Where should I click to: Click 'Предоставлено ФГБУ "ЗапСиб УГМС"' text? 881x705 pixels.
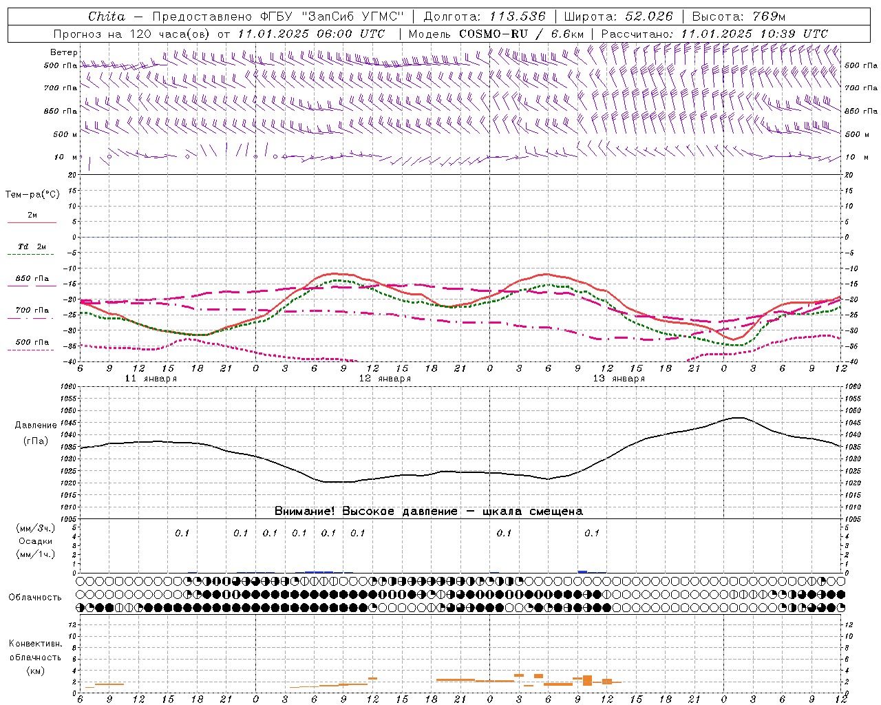(x=277, y=16)
